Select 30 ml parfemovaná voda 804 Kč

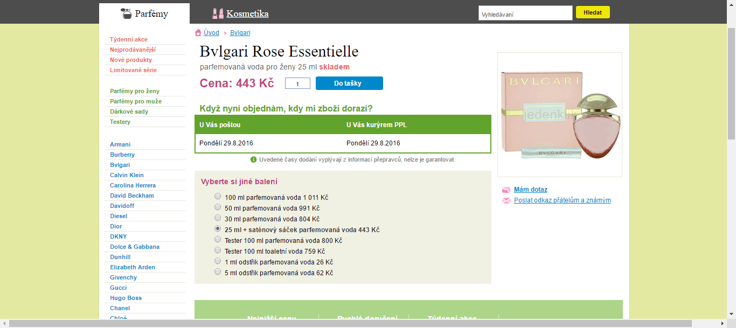click(218, 218)
